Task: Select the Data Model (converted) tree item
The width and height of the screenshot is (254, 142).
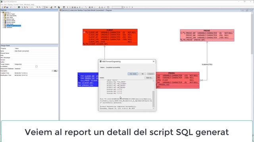Action: point(13,26)
